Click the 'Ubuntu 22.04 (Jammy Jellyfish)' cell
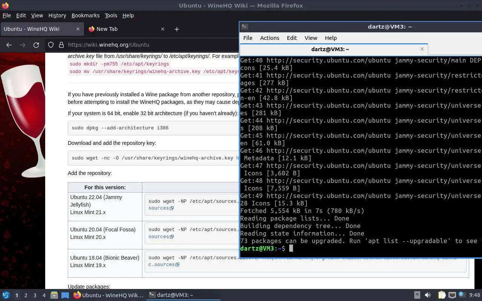The width and height of the screenshot is (482, 301). 105,206
